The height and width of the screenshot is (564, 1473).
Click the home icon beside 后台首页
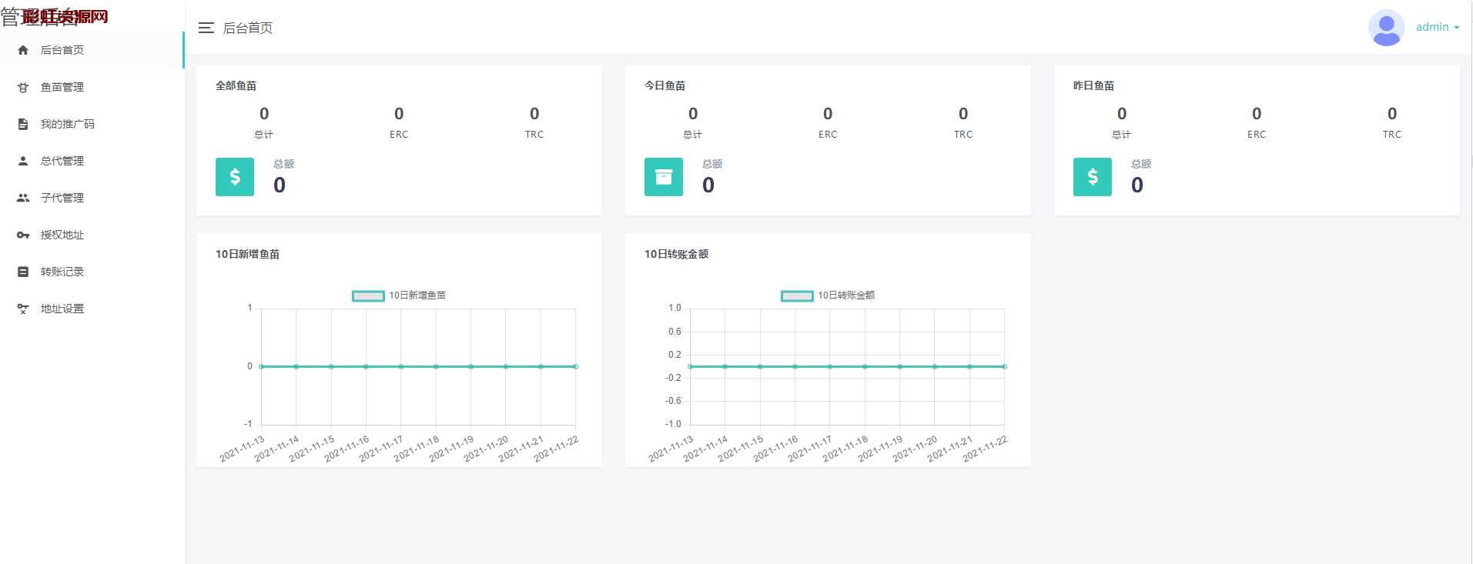click(23, 50)
